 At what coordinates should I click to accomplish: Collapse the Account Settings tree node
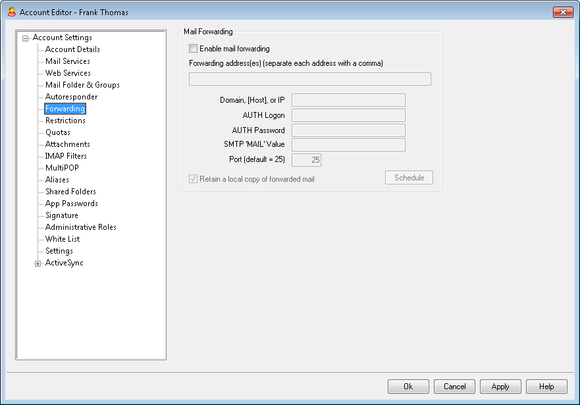(26, 38)
